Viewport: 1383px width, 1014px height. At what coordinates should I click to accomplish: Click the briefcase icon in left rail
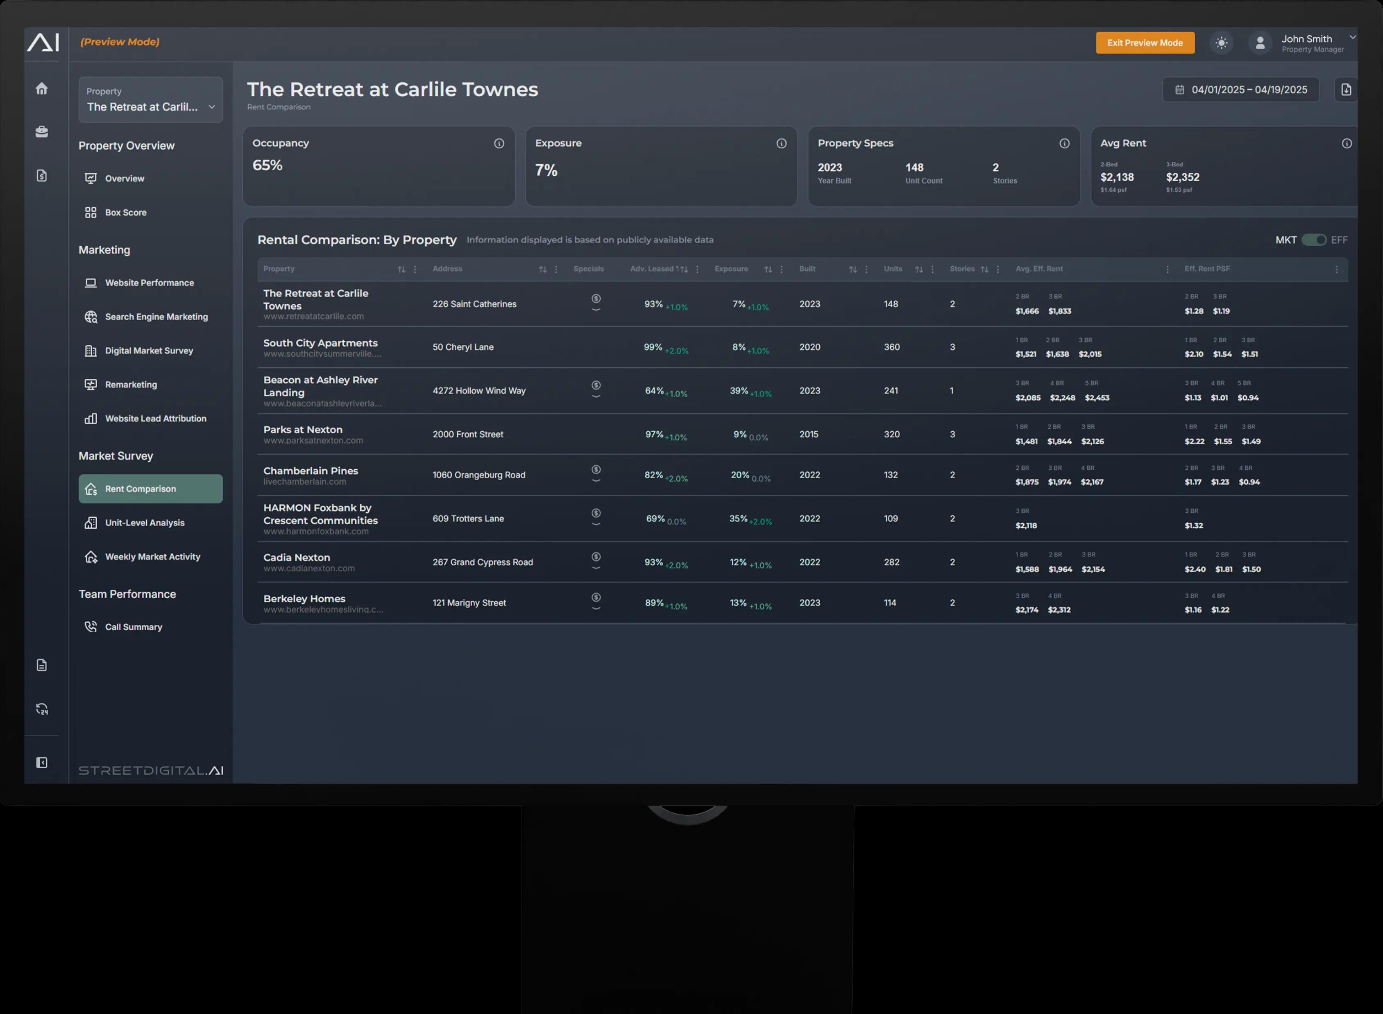click(x=42, y=131)
